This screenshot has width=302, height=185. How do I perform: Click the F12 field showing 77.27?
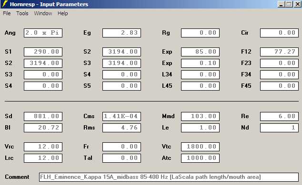click(x=279, y=52)
